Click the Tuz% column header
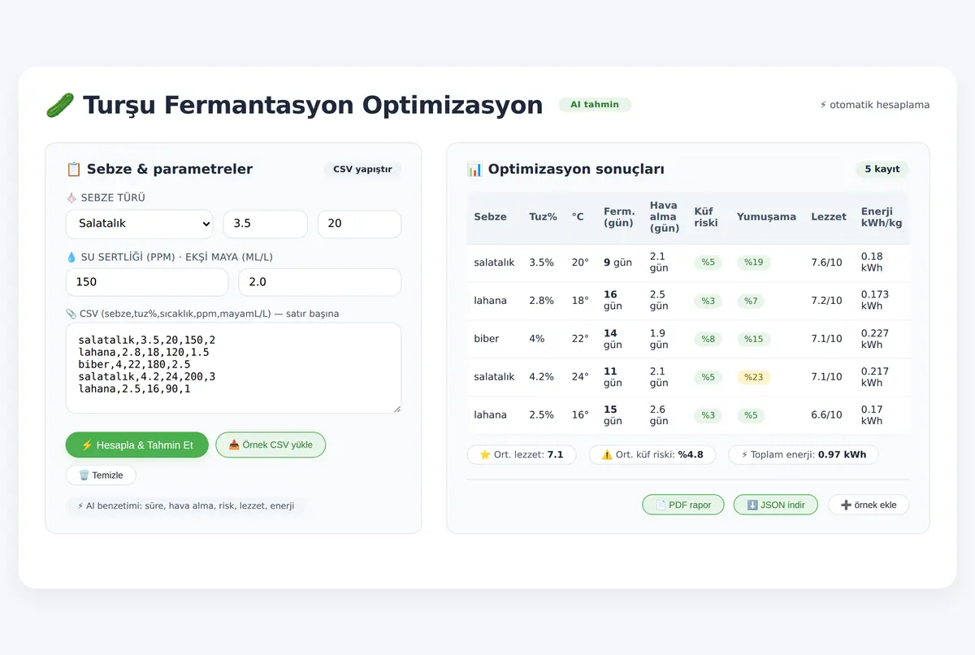This screenshot has height=655, width=975. 543,217
